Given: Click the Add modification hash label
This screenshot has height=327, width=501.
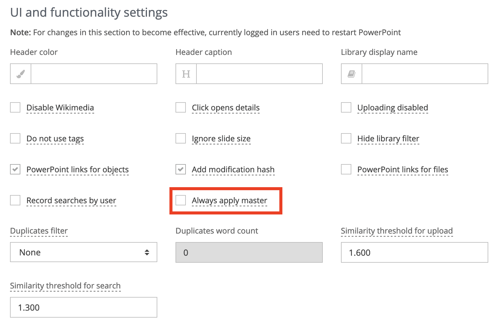Looking at the screenshot, I should (x=233, y=170).
